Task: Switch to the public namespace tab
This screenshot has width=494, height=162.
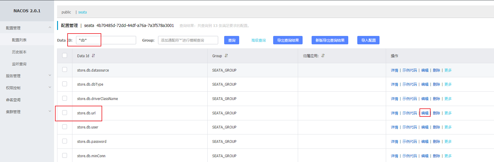Action: (66, 12)
